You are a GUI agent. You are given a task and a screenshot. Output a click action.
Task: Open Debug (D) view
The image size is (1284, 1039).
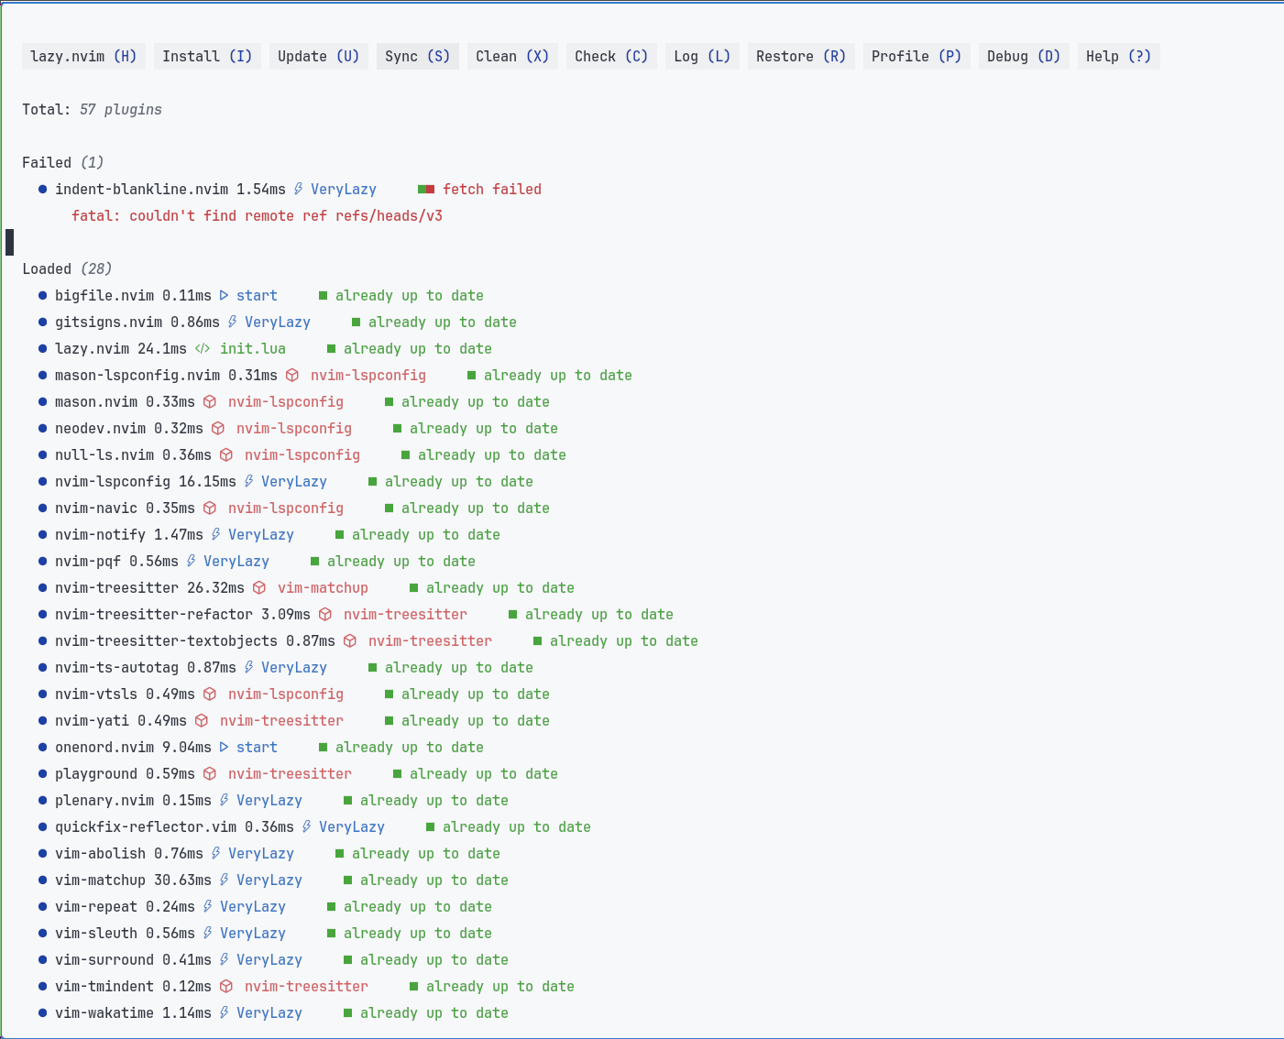coord(1024,56)
